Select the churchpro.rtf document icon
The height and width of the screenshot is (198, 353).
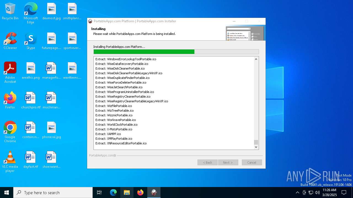(x=31, y=101)
